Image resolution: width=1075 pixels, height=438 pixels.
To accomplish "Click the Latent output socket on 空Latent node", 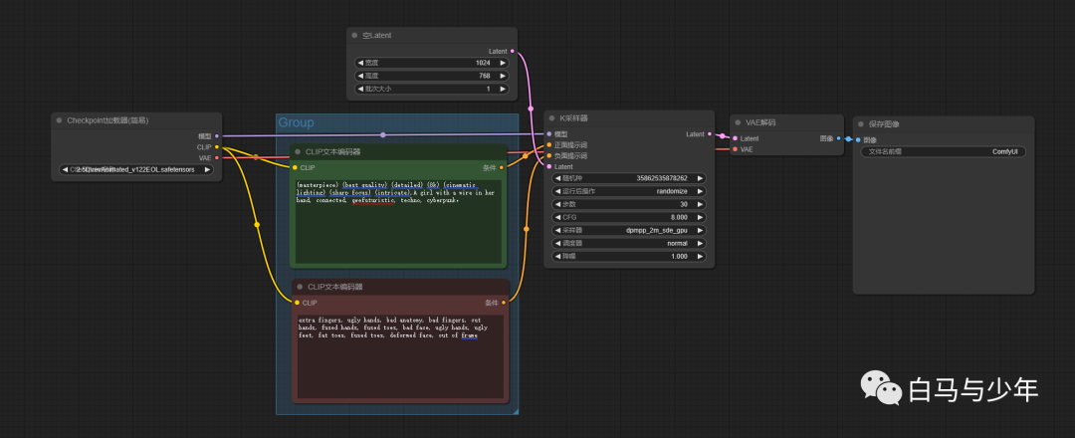I will (x=514, y=51).
